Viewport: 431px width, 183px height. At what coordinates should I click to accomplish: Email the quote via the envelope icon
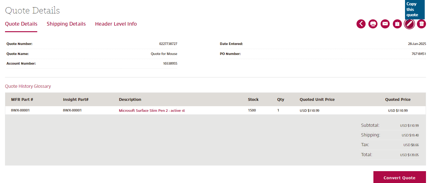pos(385,24)
